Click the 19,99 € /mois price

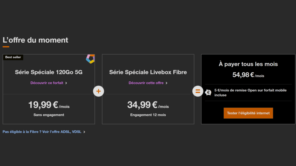[x=49, y=105]
